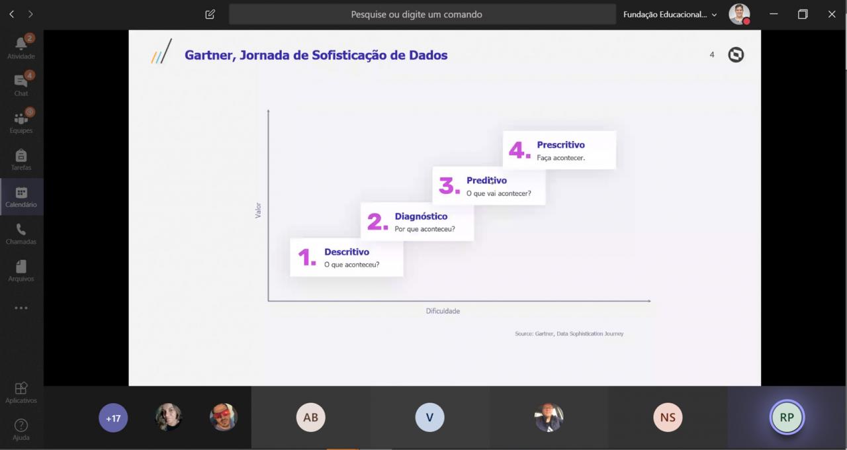Select participant V avatar
Image resolution: width=847 pixels, height=450 pixels.
[429, 418]
